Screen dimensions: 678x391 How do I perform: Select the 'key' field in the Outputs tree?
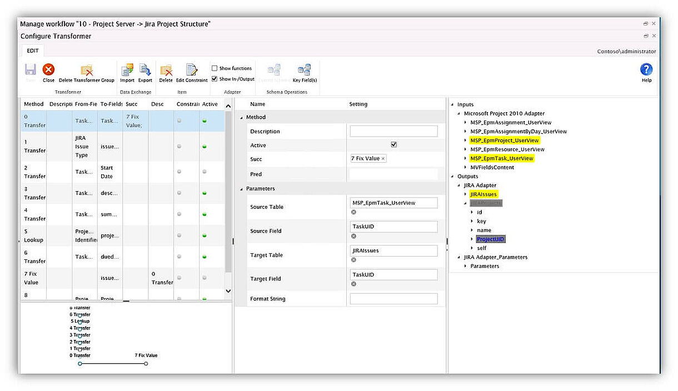point(481,221)
